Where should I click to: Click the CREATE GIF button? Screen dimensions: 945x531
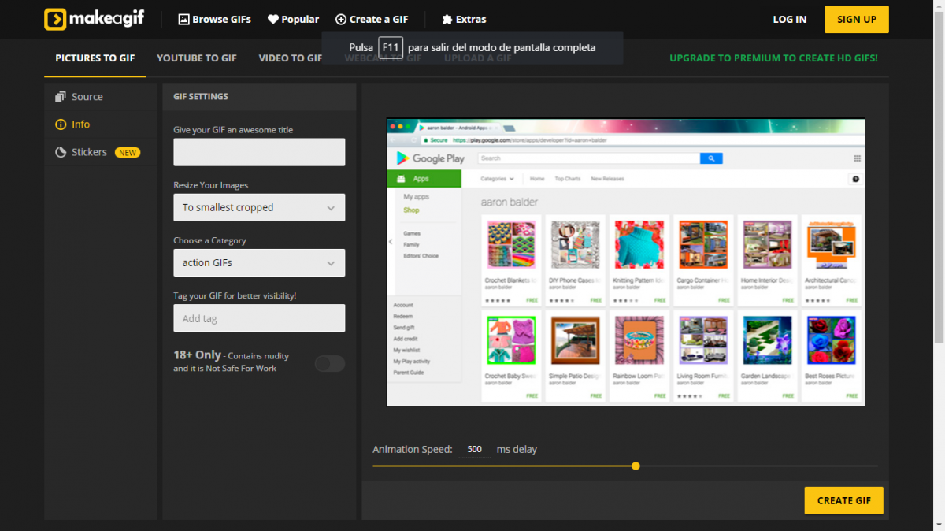843,500
